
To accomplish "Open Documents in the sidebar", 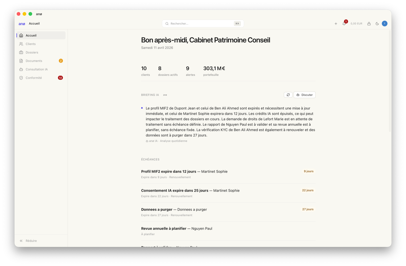I will click(x=34, y=61).
